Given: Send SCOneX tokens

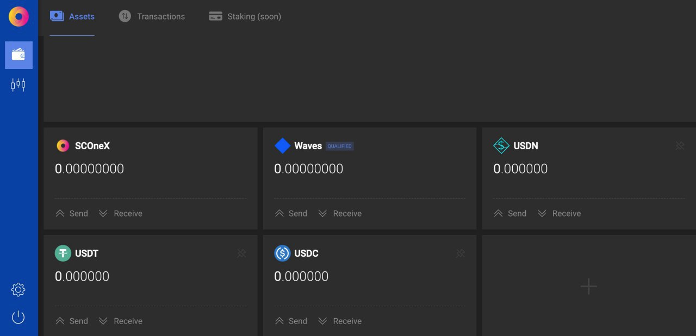Looking at the screenshot, I should (x=71, y=213).
